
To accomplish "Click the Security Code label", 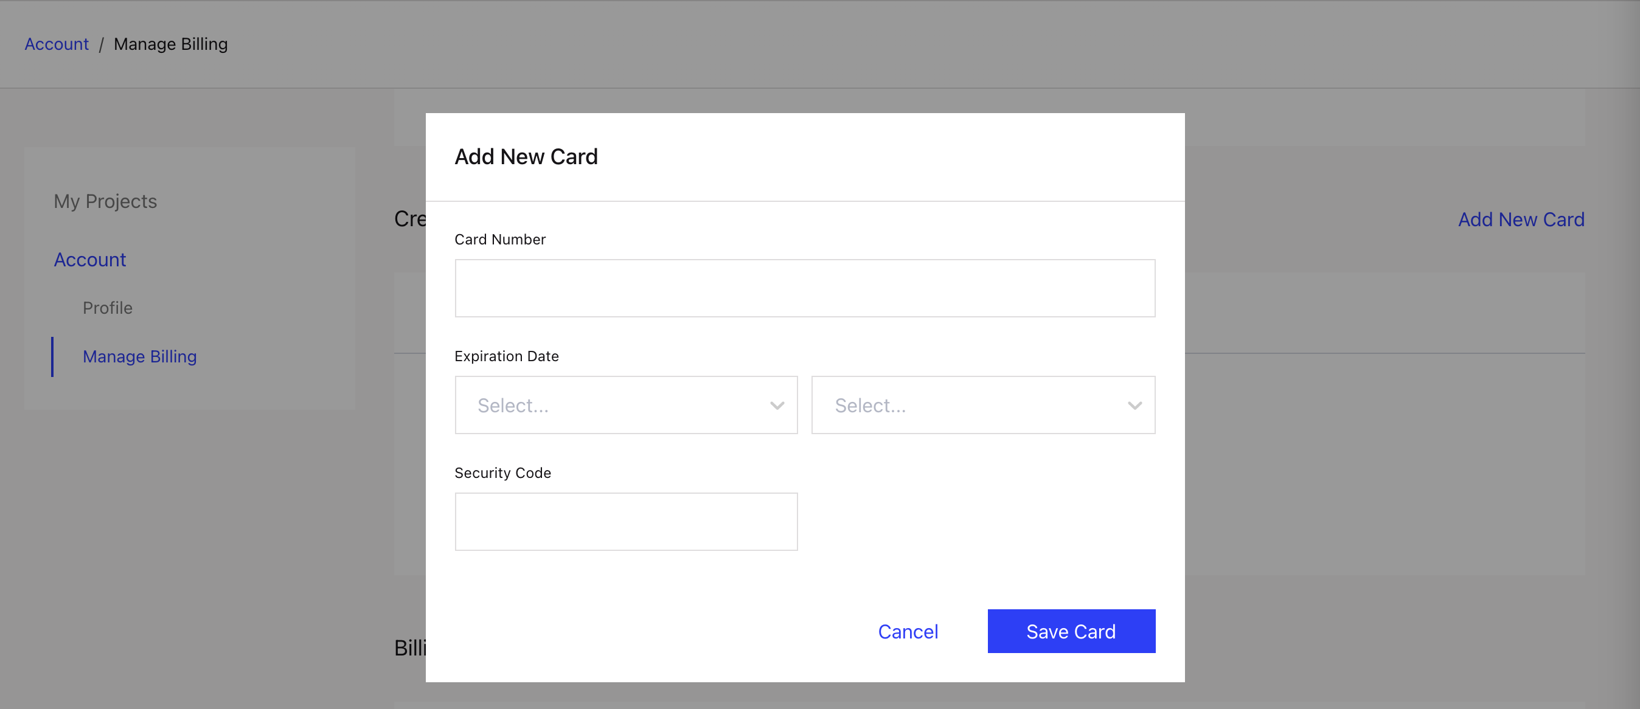I will point(502,473).
